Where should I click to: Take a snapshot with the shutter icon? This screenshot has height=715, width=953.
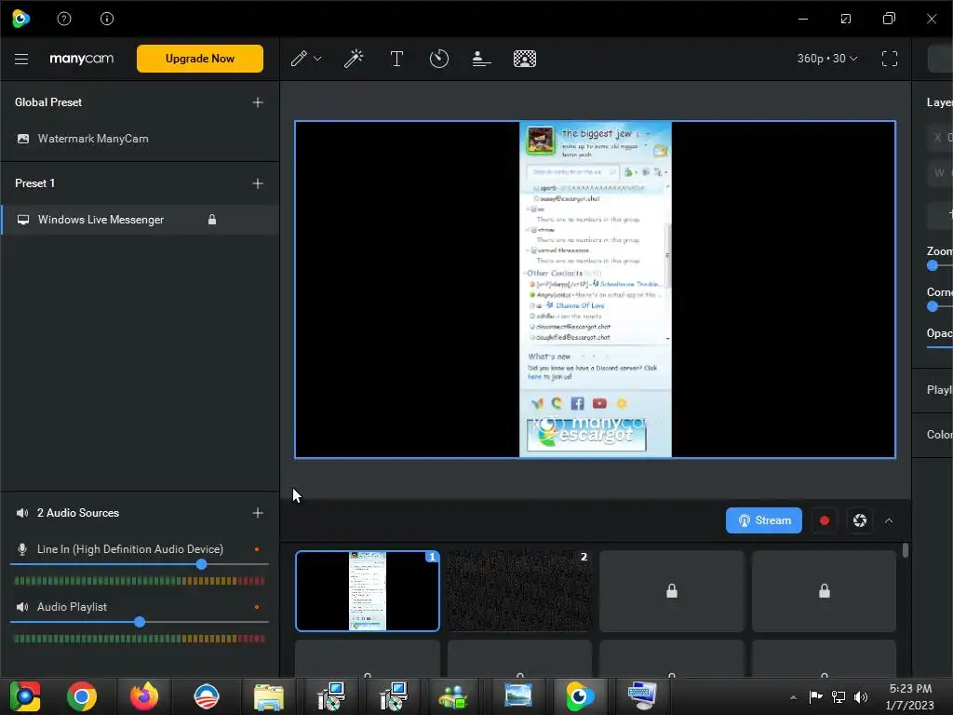pyautogui.click(x=859, y=520)
